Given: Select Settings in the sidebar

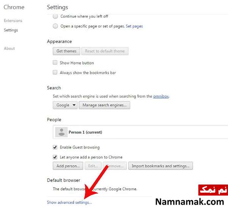Looking at the screenshot, I should [11, 30].
